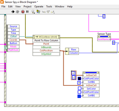This screenshot has height=111, width=119.
Task: Open the Operate menu
Action: (39, 7)
